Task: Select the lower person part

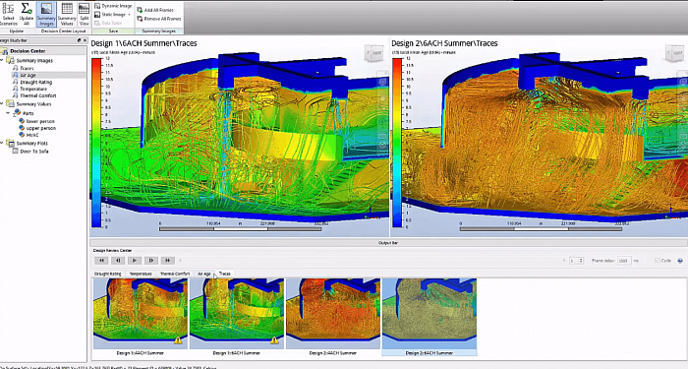Action: tap(40, 121)
